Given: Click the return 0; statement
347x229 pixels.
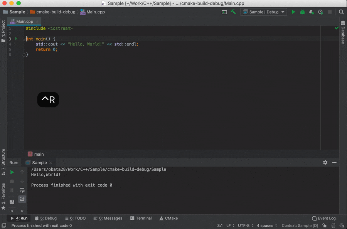Looking at the screenshot, I should pos(47,49).
